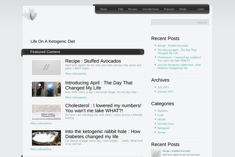This screenshot has width=235, height=157.
Task: Open the Dear John letter thumbnail
Action: 46,112
